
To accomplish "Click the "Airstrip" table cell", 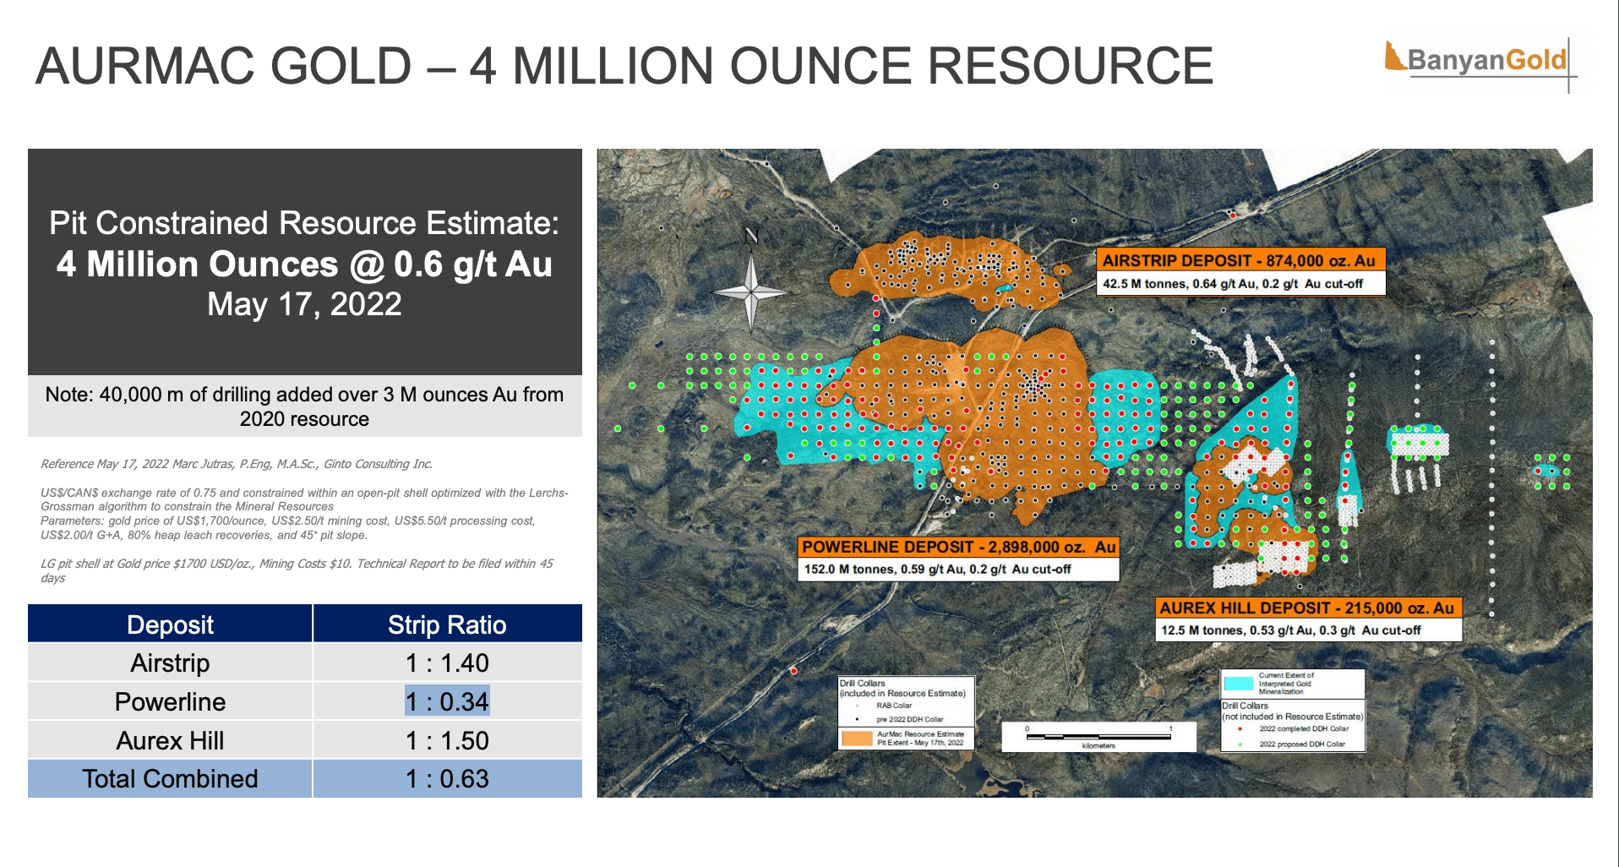I will pos(170,663).
